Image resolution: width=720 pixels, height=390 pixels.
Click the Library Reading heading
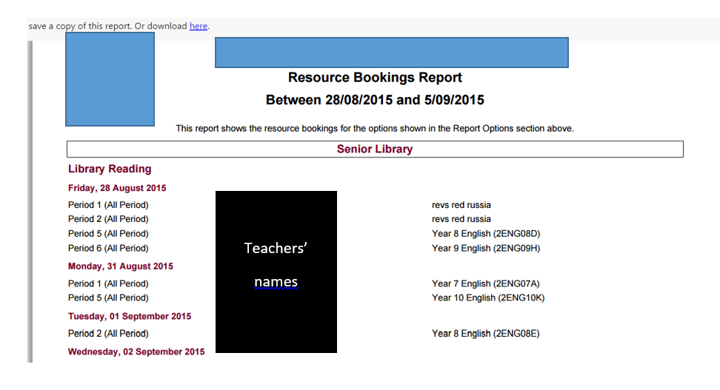[110, 169]
